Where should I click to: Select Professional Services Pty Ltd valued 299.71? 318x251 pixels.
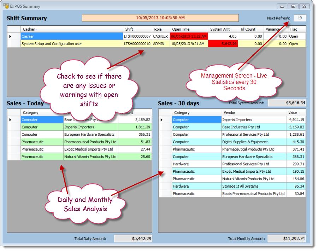[x=254, y=164]
